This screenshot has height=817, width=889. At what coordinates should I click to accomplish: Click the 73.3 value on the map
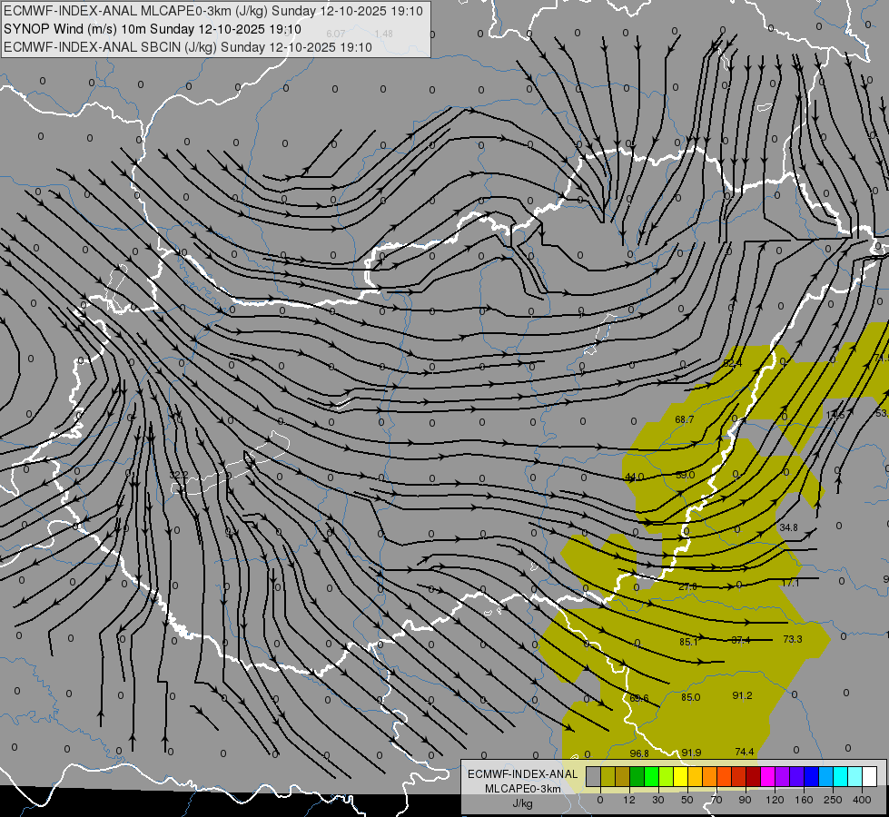tap(792, 639)
